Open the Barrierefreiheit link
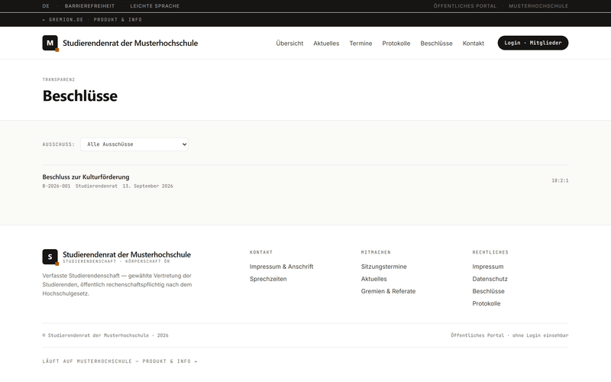The width and height of the screenshot is (611, 382). pos(89,6)
